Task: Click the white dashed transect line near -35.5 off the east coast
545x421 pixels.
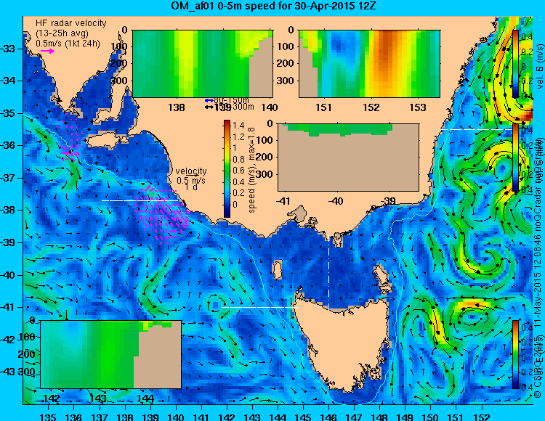Action: (x=476, y=129)
